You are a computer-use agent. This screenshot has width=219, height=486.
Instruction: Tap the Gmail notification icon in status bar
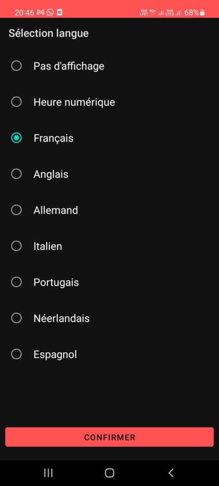[x=41, y=12]
